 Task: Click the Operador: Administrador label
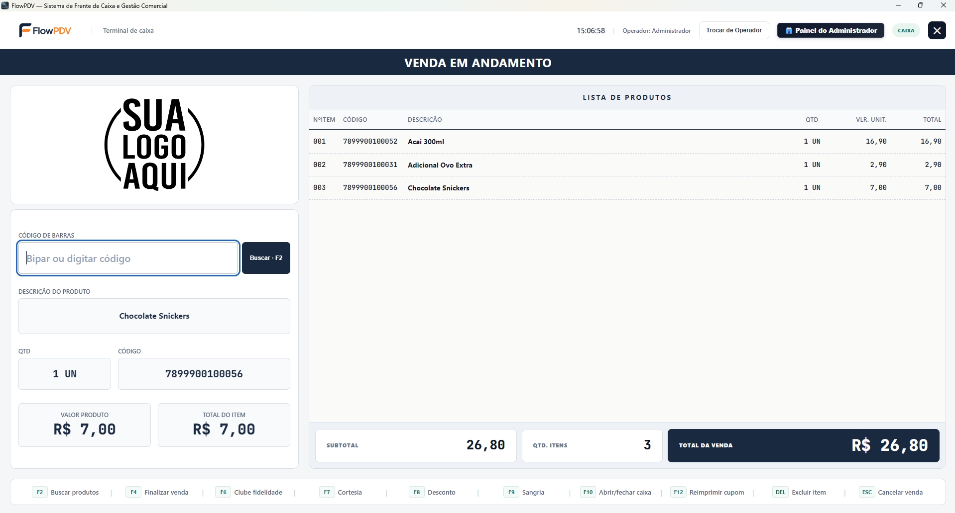pos(657,31)
